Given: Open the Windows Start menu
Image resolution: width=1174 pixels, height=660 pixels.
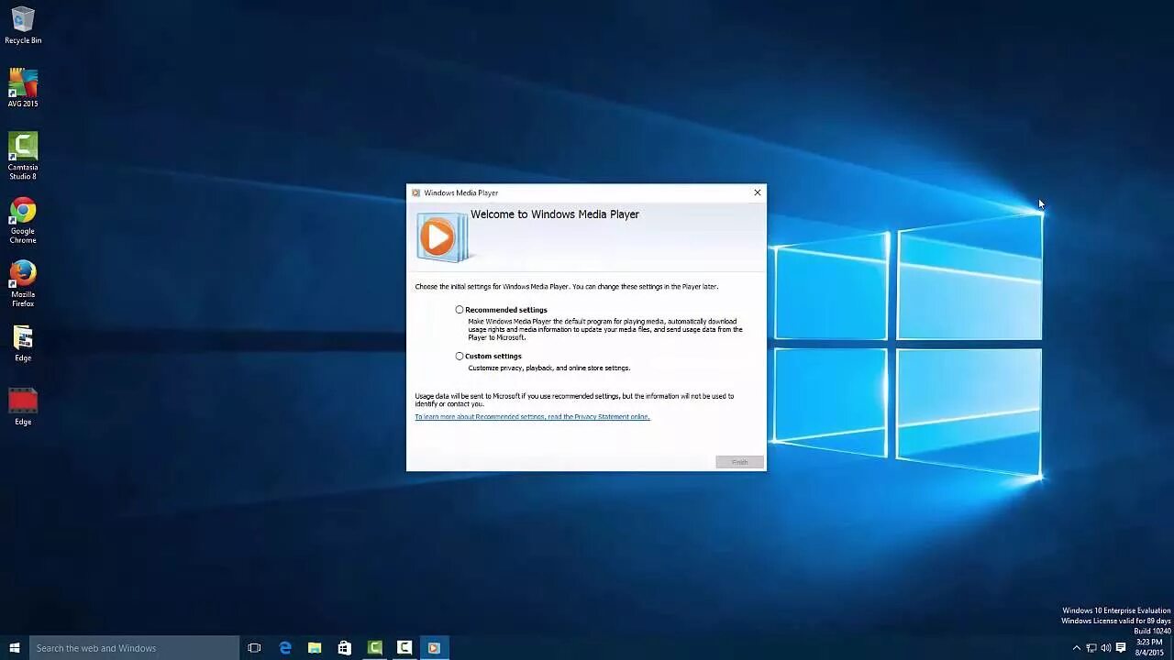Looking at the screenshot, I should (15, 648).
